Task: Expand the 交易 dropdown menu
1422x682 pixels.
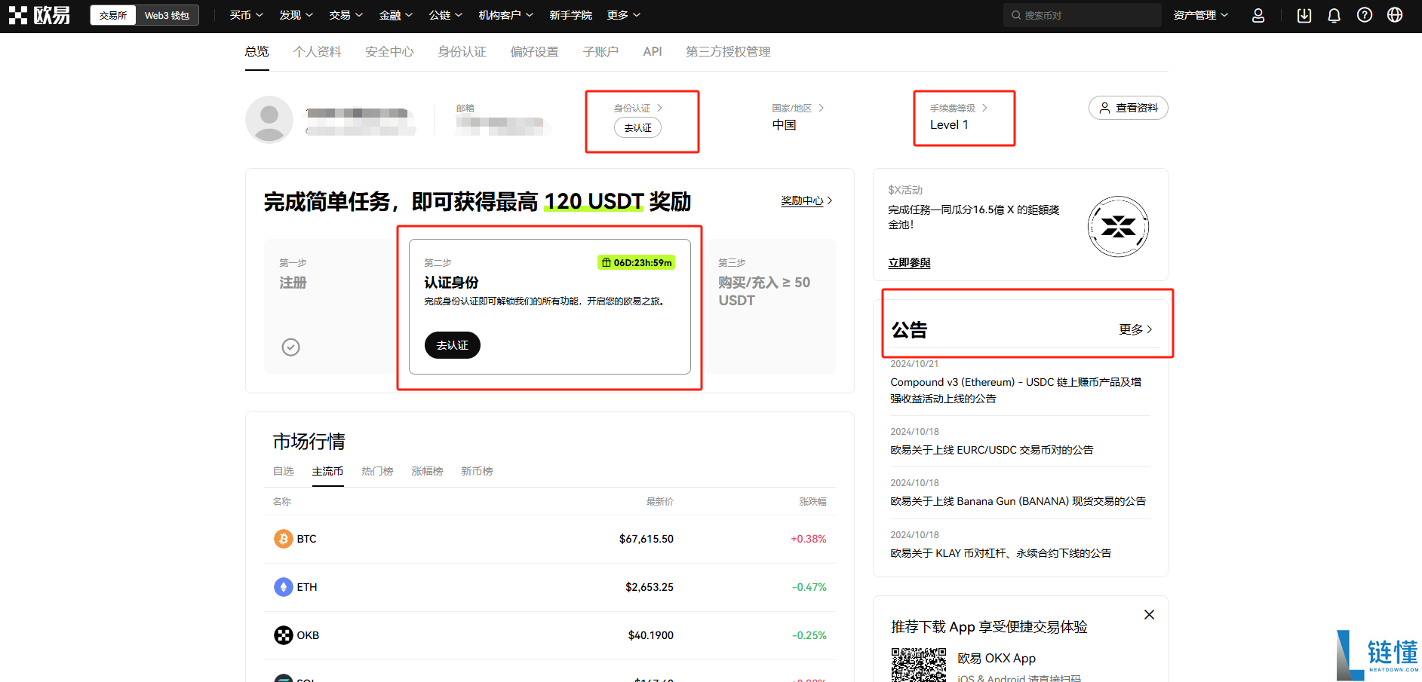Action: click(346, 15)
